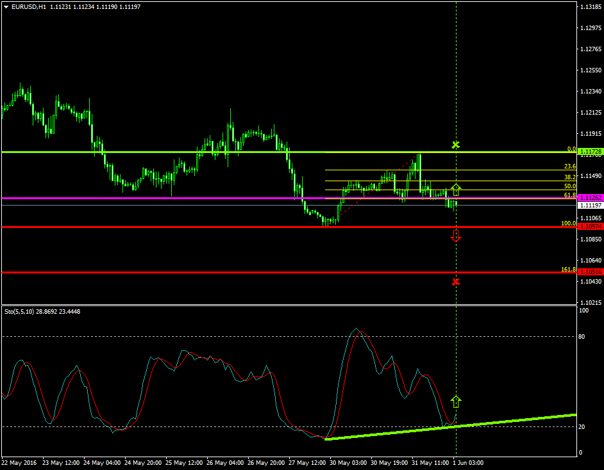604x470 pixels.
Task: Click the red 1.10516 price label
Action: [589, 271]
